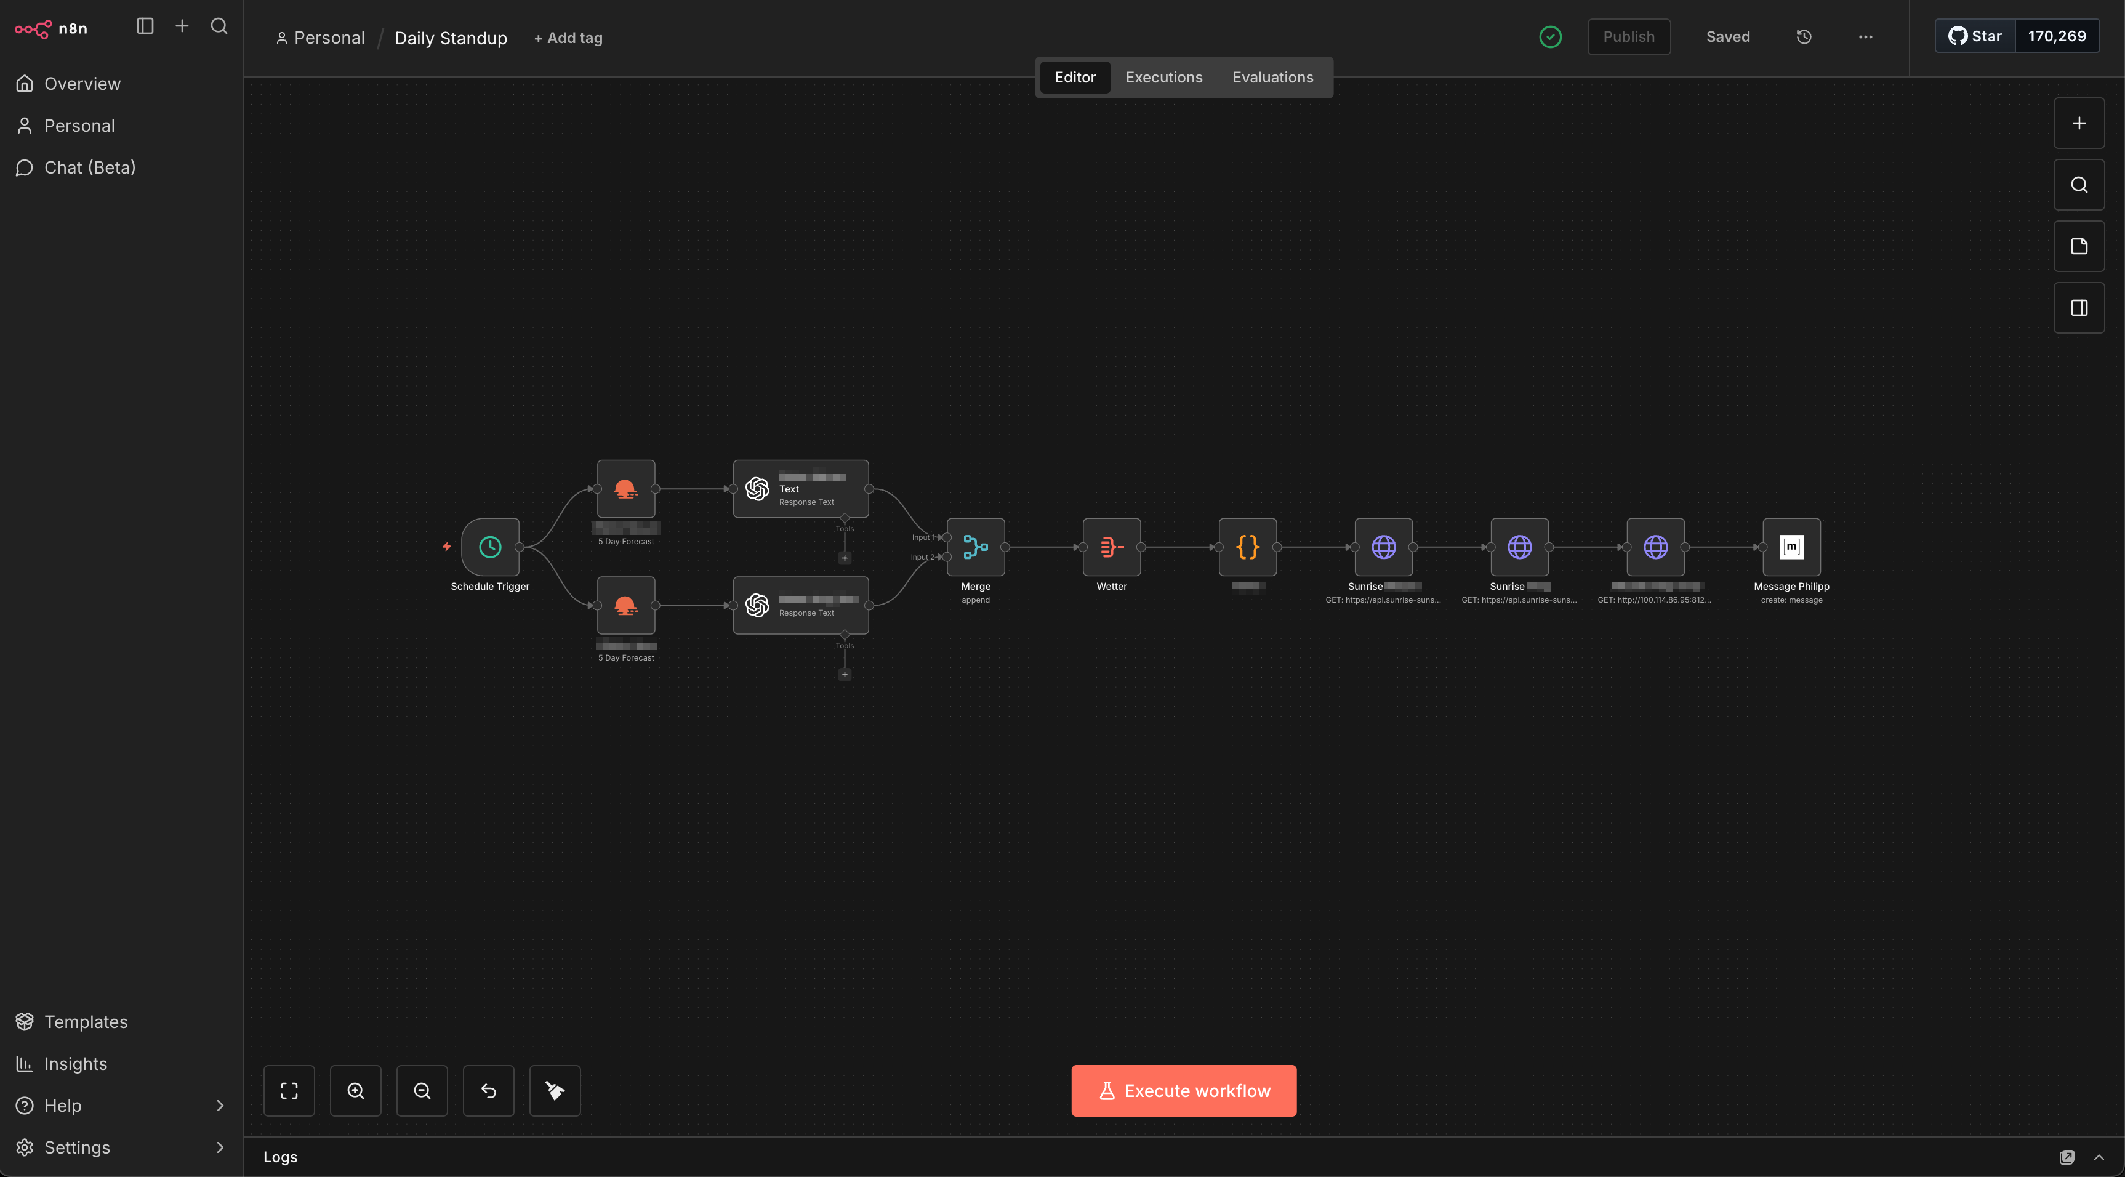
Task: Pop out the Logs panel
Action: click(2067, 1157)
